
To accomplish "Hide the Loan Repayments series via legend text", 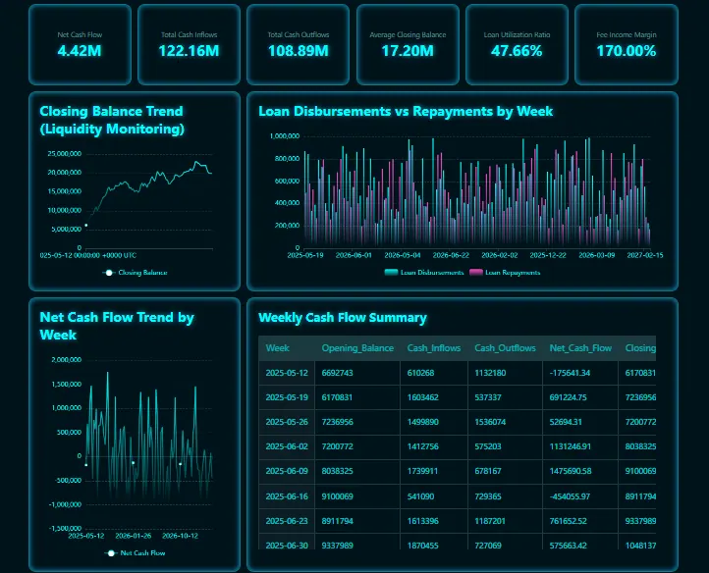I will pyautogui.click(x=513, y=272).
